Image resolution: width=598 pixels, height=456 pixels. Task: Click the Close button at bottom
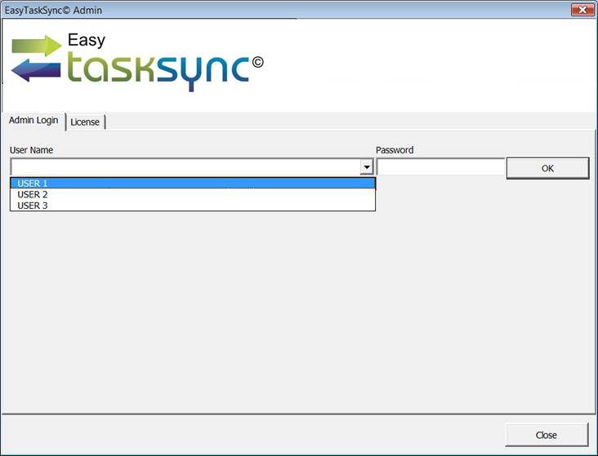point(547,435)
